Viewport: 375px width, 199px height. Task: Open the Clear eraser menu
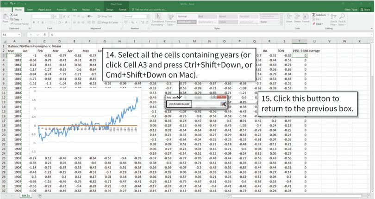[x=318, y=24]
